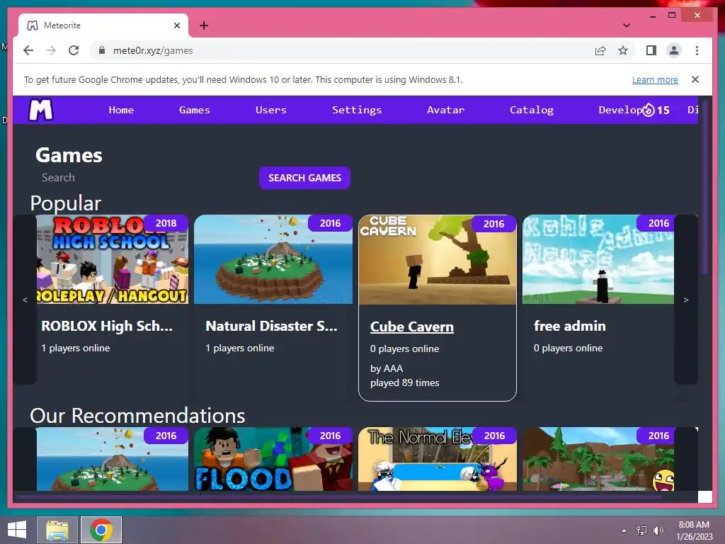Screen dimensions: 725x544
Task: Click the palm tree game thumbnail
Action: [x=598, y=458]
